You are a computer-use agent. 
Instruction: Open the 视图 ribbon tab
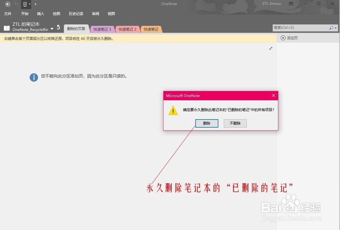coord(111,14)
